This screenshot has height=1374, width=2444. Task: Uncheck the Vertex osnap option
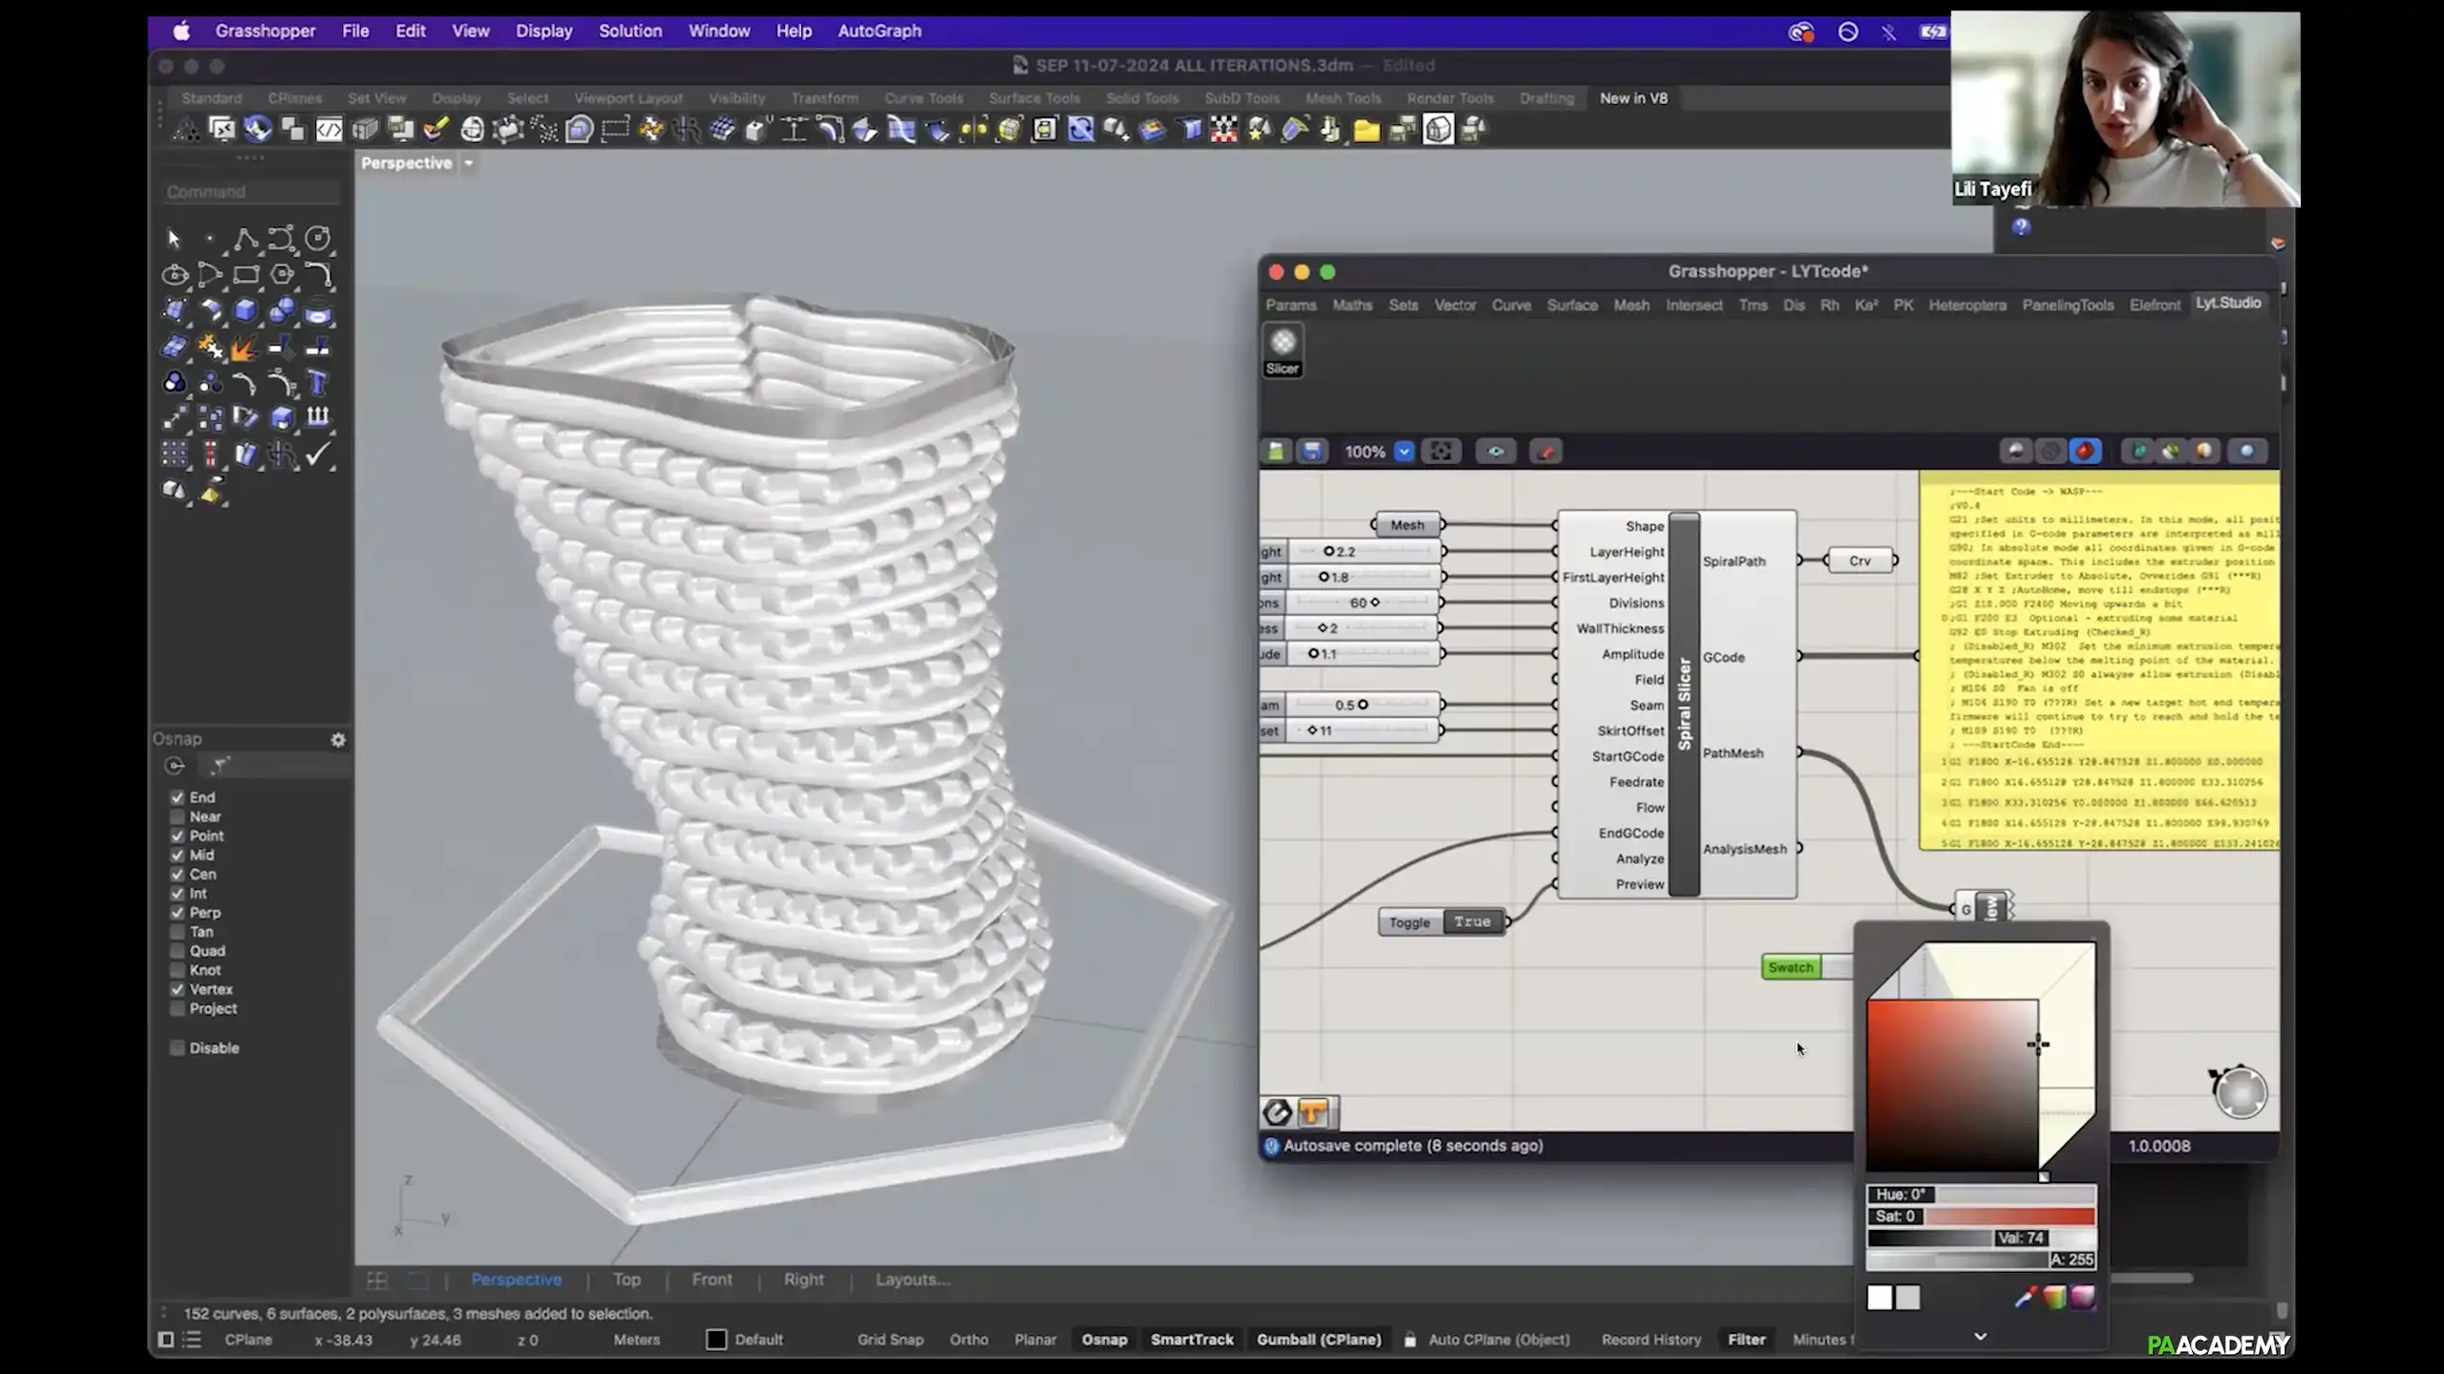point(178,990)
